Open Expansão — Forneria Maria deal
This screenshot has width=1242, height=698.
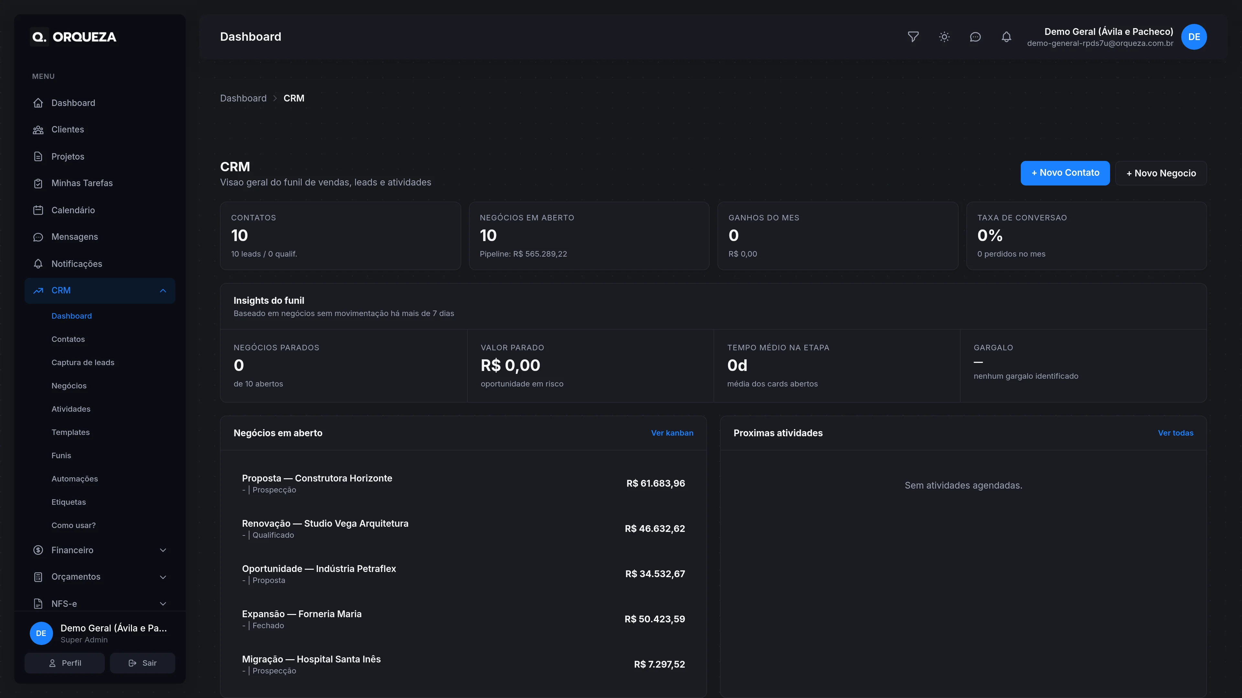(x=463, y=619)
